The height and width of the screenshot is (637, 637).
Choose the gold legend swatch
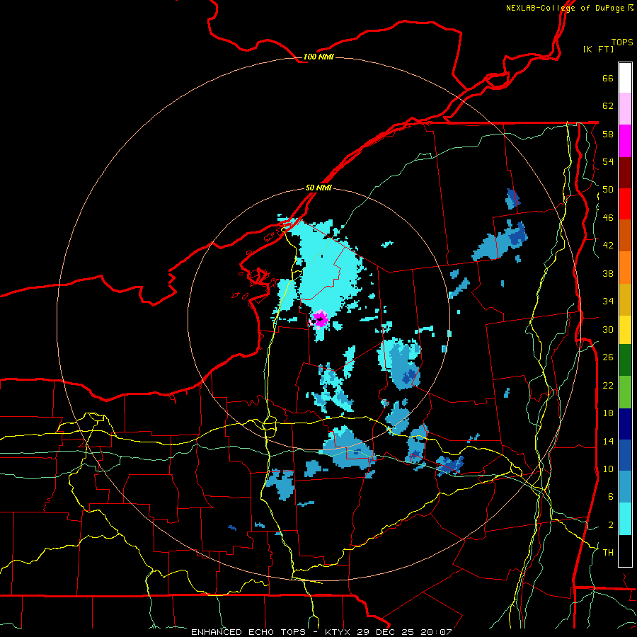[625, 299]
